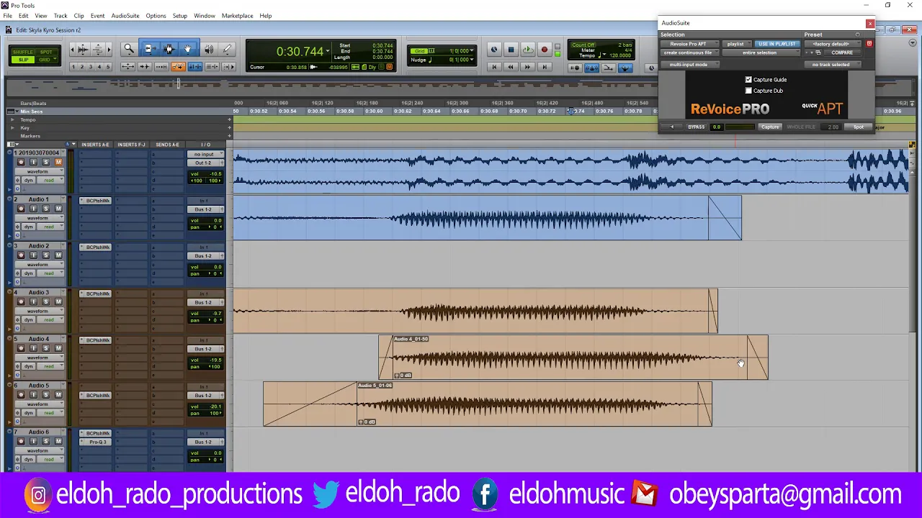Solo the Audio 1 track
The width and height of the screenshot is (922, 518).
45,209
